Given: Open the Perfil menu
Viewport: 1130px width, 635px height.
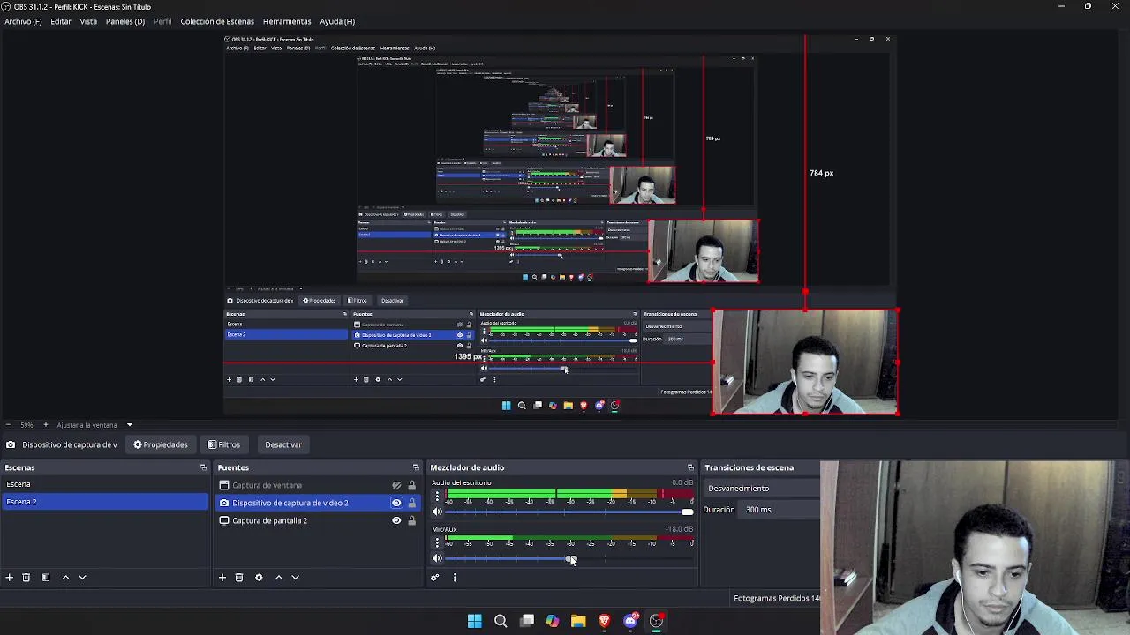Looking at the screenshot, I should 162,21.
